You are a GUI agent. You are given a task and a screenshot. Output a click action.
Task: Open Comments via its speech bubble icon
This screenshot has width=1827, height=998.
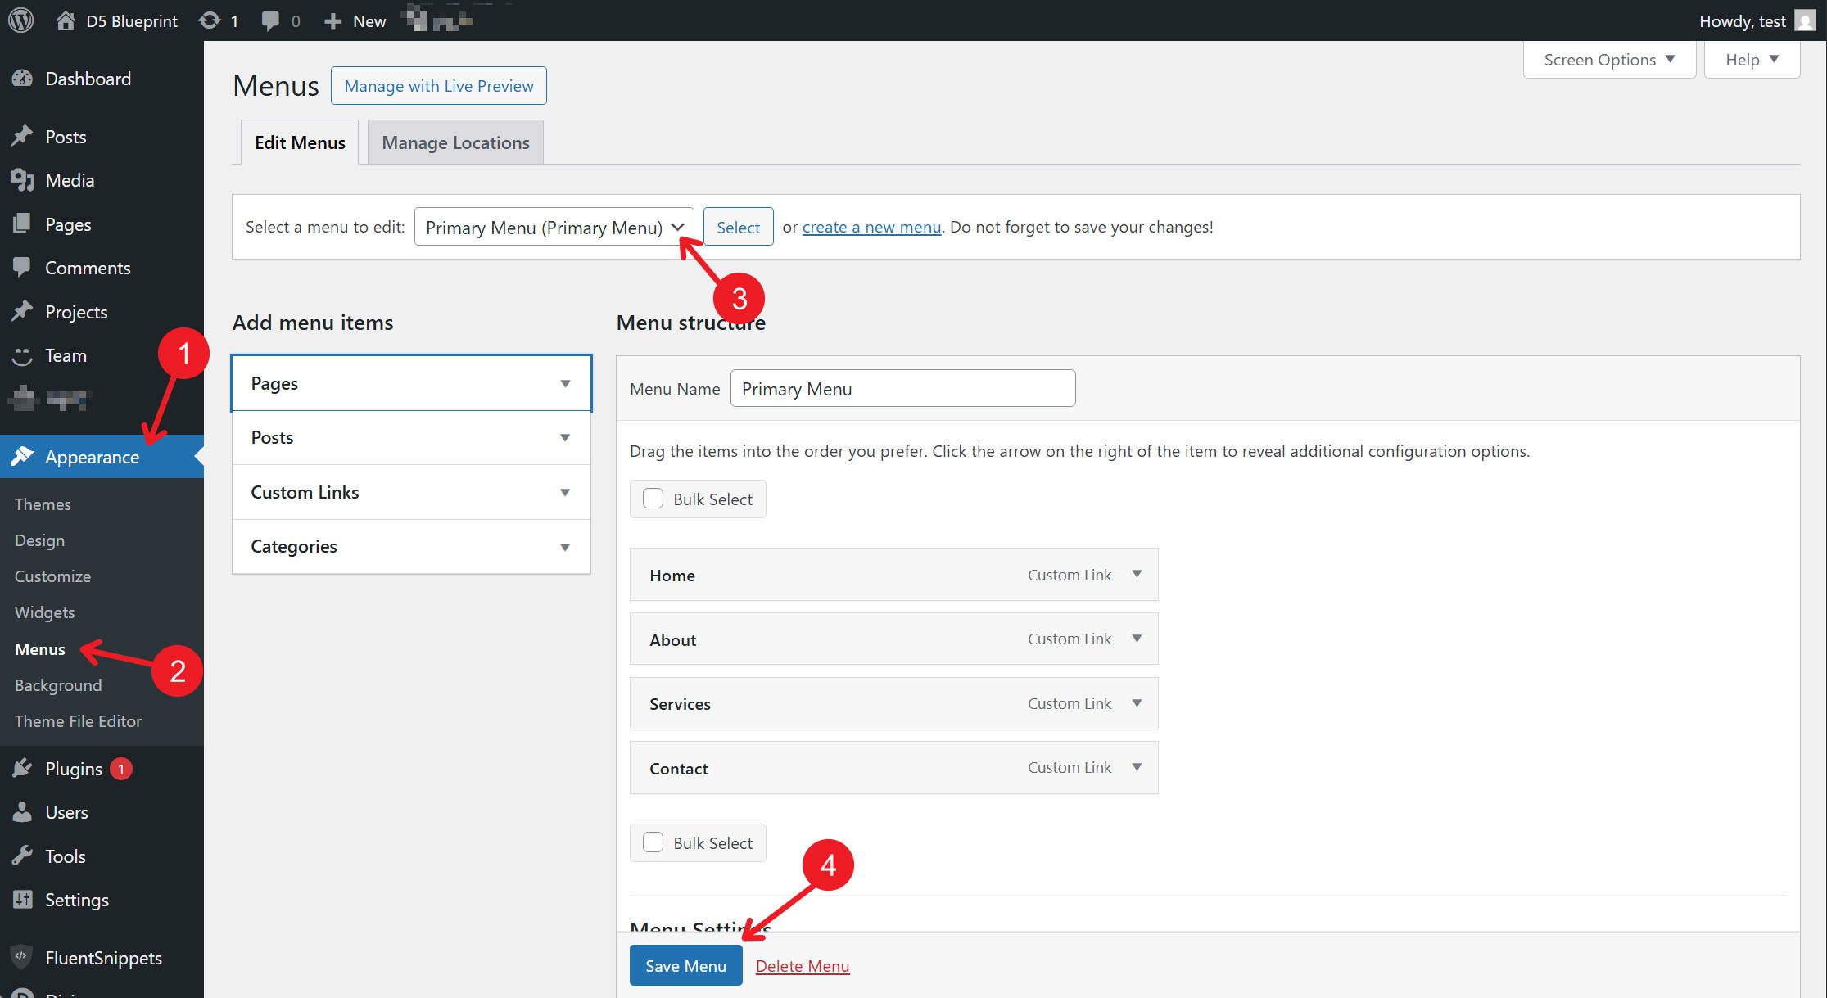[22, 268]
